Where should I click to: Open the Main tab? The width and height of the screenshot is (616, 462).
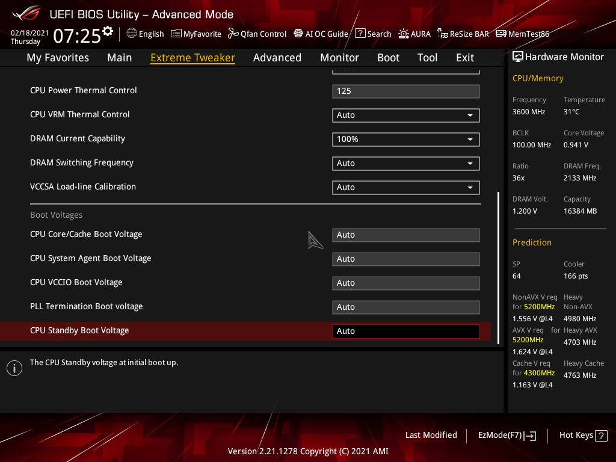tap(120, 58)
